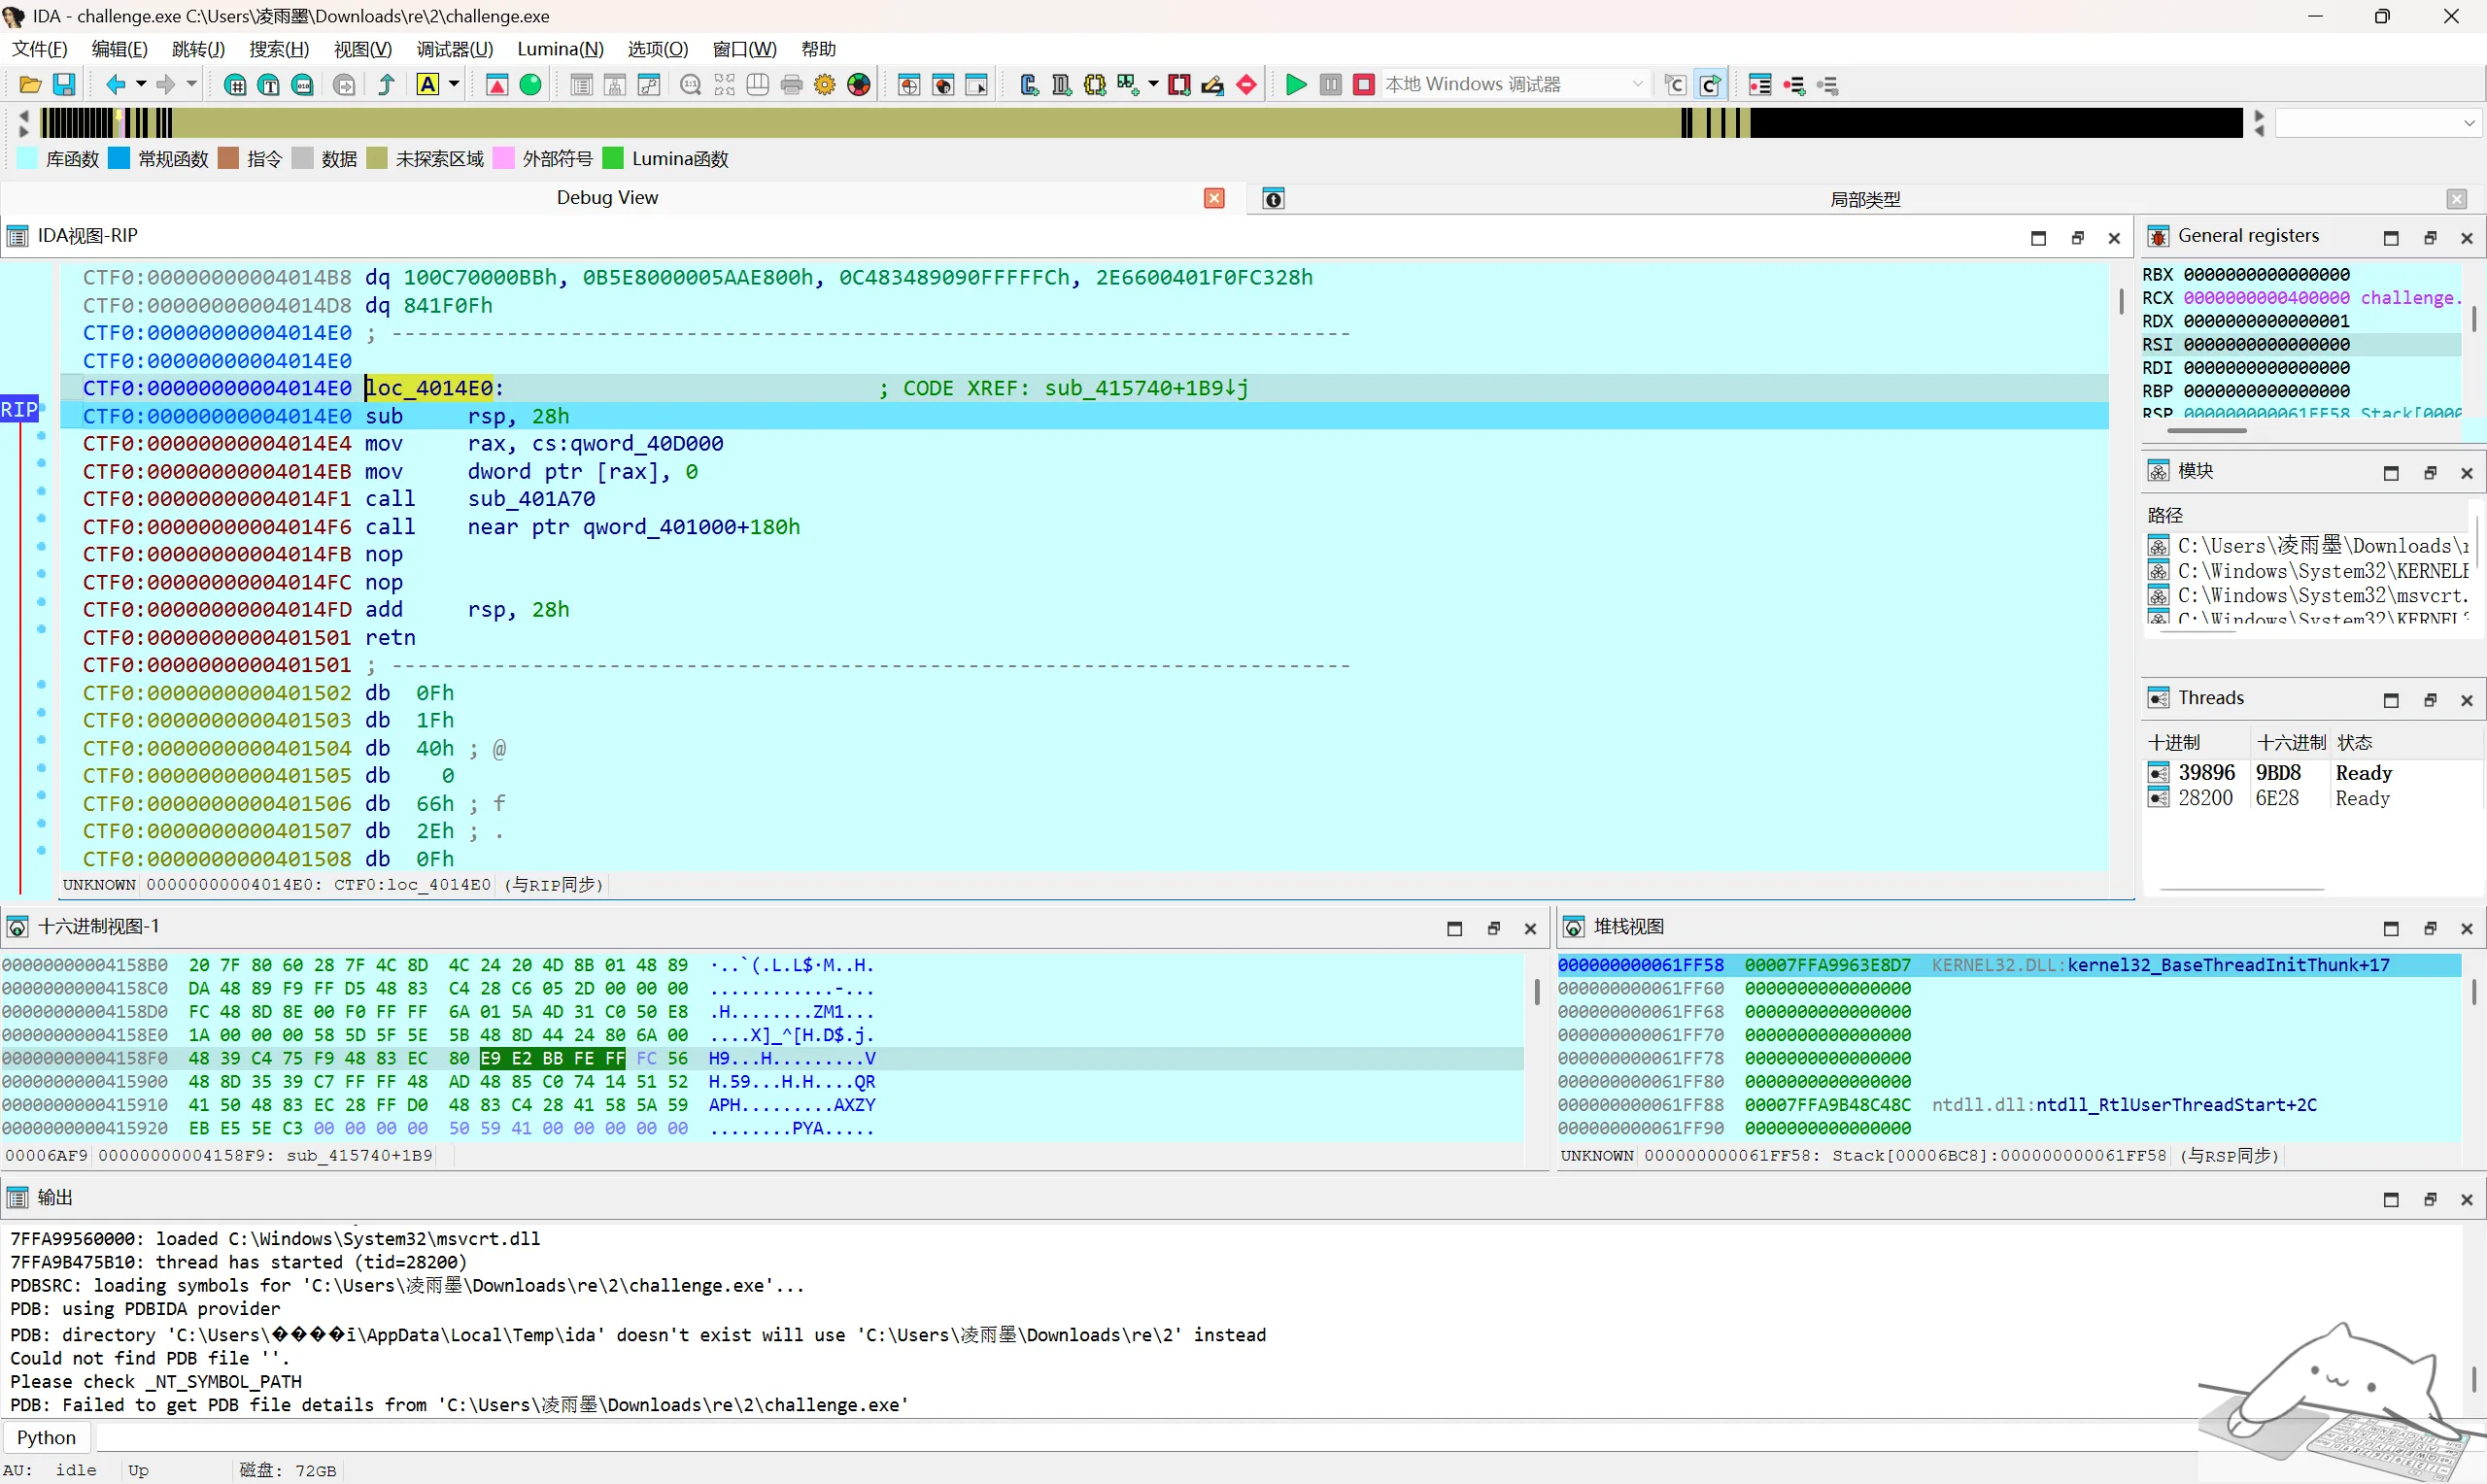Click the color wheel toolbar icon
The image size is (2487, 1484).
859,85
